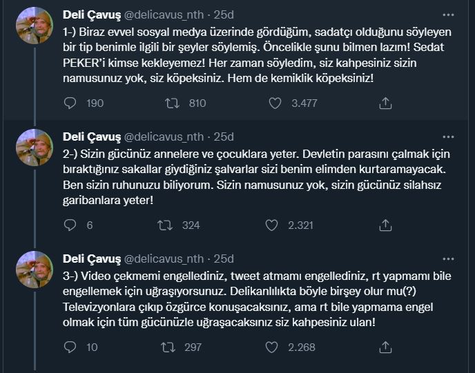Click @delicavus_nth handle on the second tweet
This screenshot has height=373, width=475.
tap(164, 136)
